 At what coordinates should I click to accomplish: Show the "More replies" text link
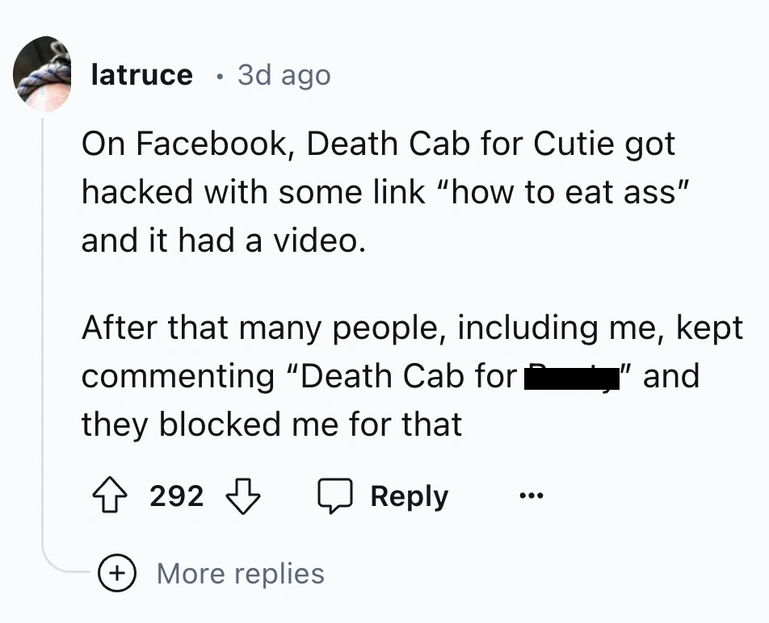[240, 574]
